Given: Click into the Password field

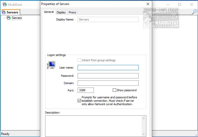Looking at the screenshot, I should click(108, 76).
